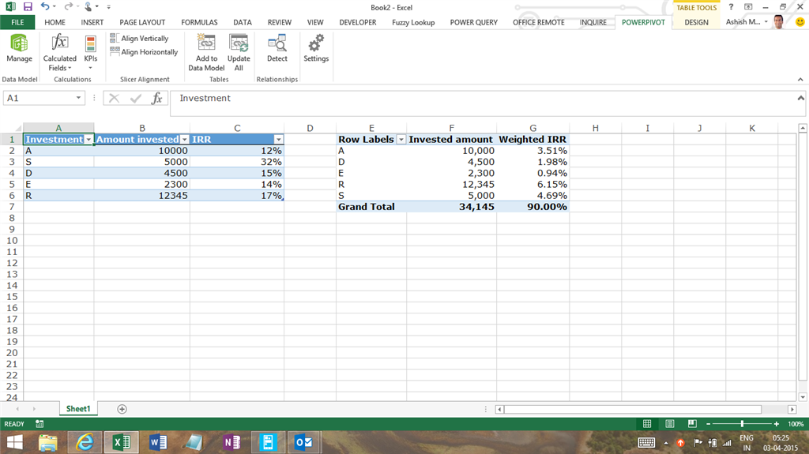Add a new sheet with plus button

[122, 409]
